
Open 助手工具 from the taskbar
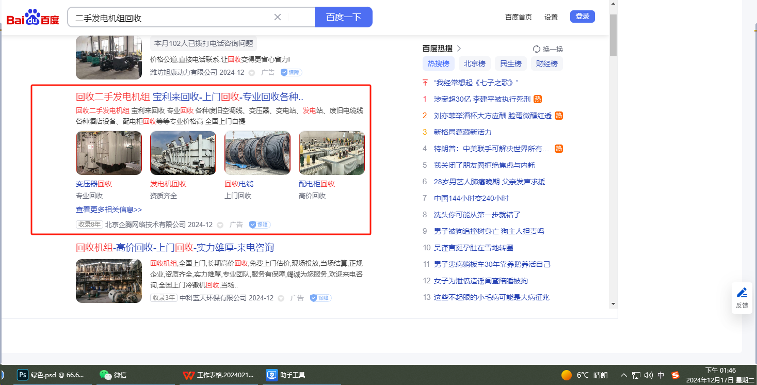click(x=286, y=375)
